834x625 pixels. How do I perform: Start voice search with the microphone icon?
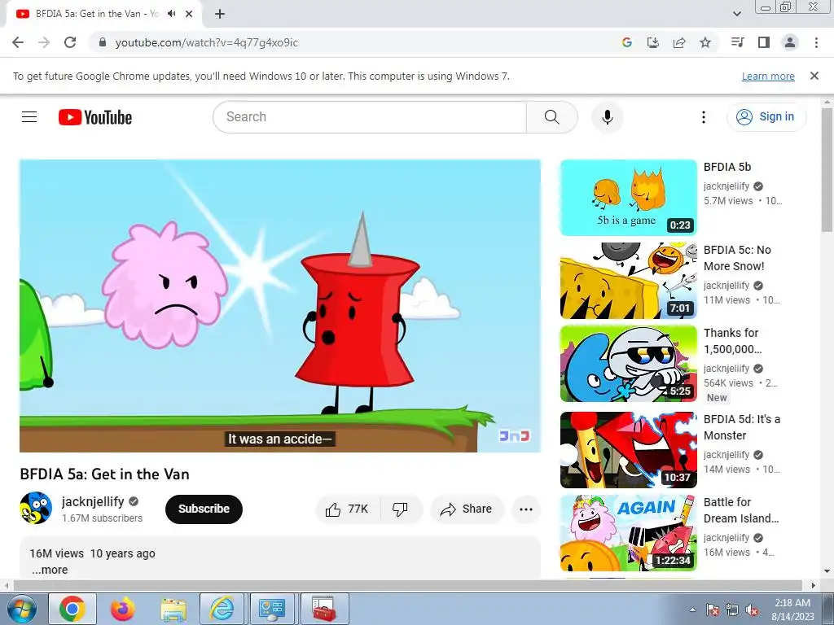[608, 117]
